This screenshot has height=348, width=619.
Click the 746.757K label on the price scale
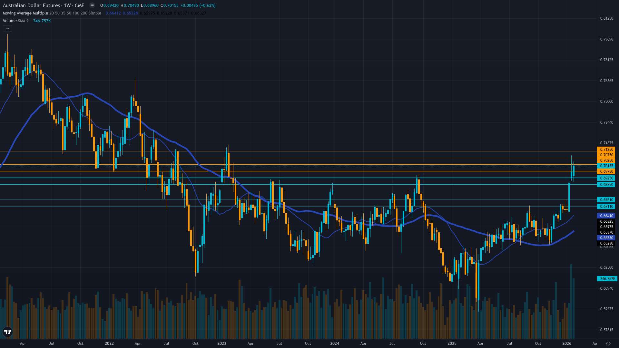pyautogui.click(x=607, y=278)
